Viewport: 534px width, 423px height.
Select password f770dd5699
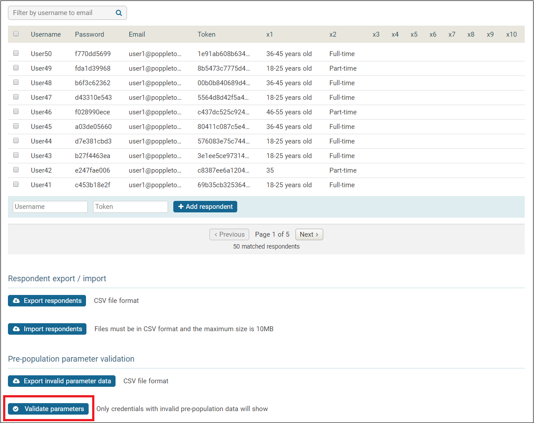coord(93,54)
